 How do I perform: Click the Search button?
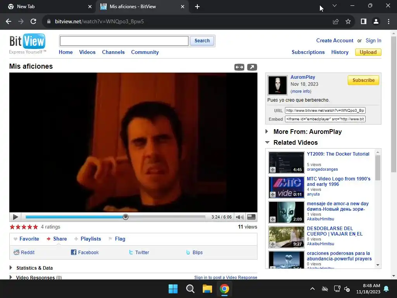coord(202,41)
